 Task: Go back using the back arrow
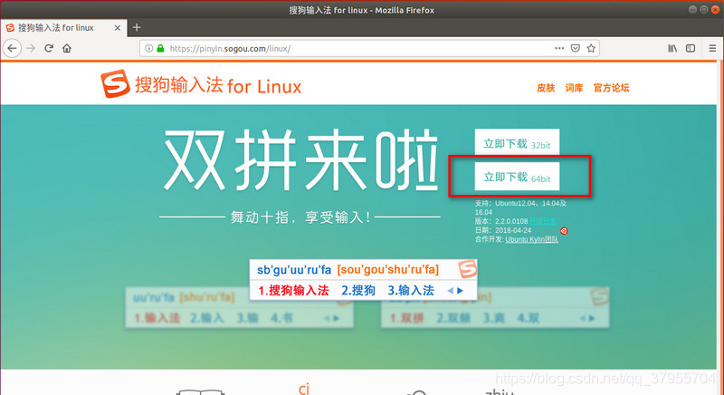13,48
